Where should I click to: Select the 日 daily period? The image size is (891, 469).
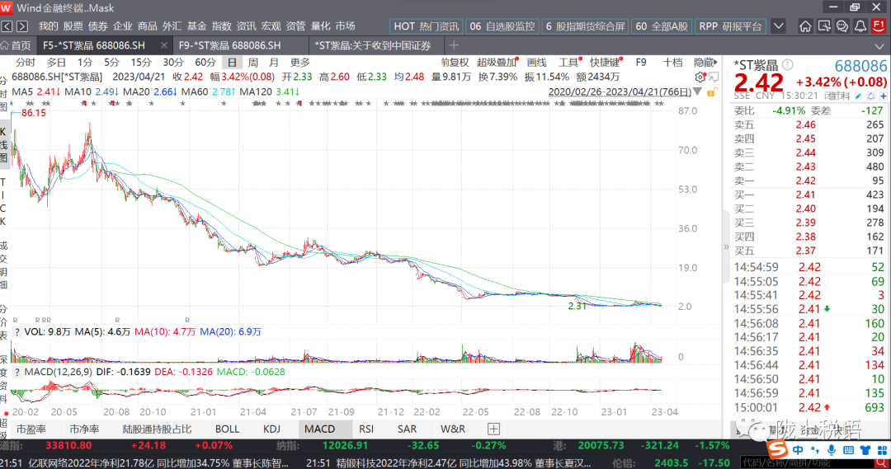pos(232,63)
